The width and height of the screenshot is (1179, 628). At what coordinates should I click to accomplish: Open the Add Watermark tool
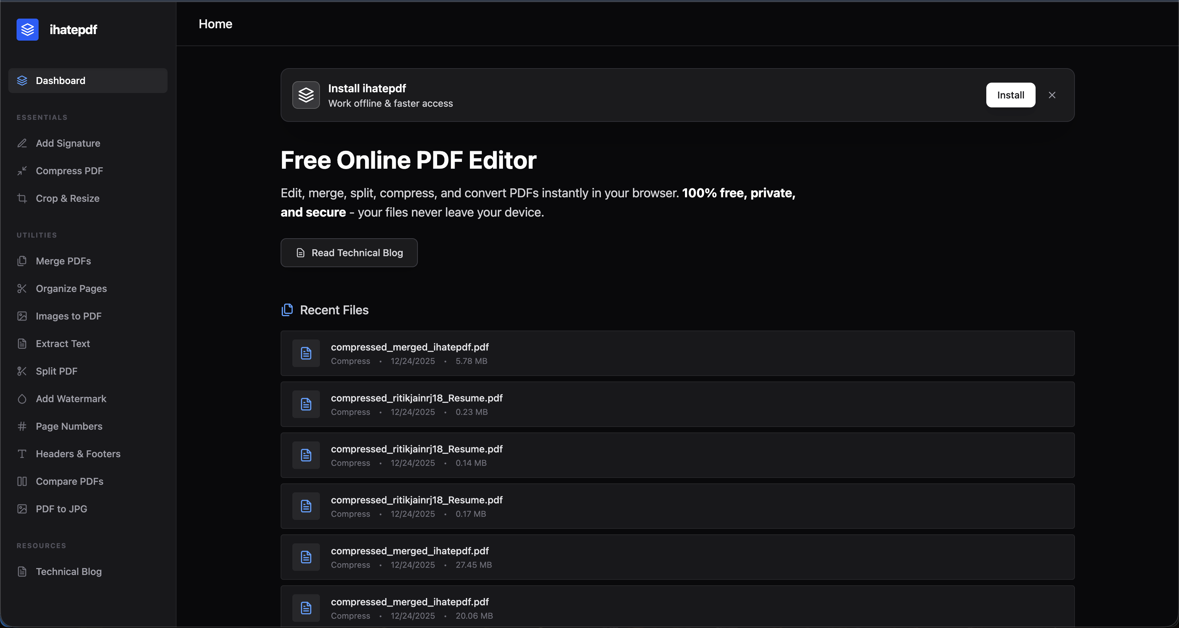tap(72, 399)
